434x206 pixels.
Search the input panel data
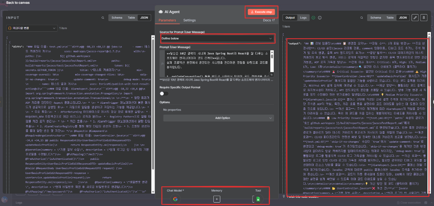103,18
